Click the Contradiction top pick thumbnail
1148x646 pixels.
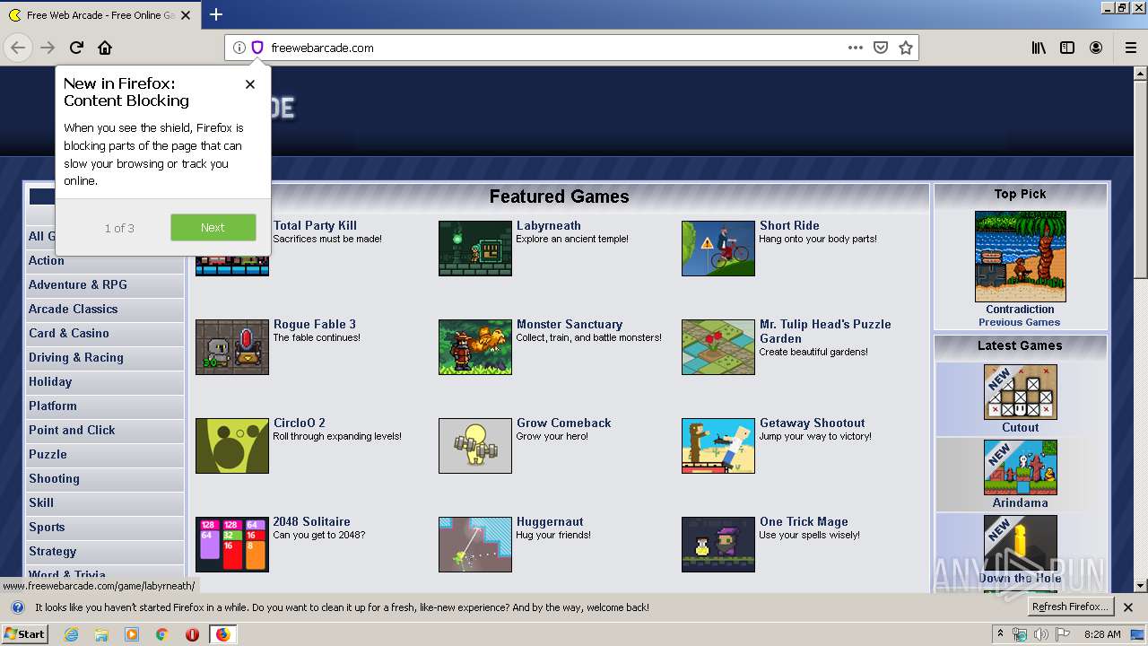(x=1021, y=257)
